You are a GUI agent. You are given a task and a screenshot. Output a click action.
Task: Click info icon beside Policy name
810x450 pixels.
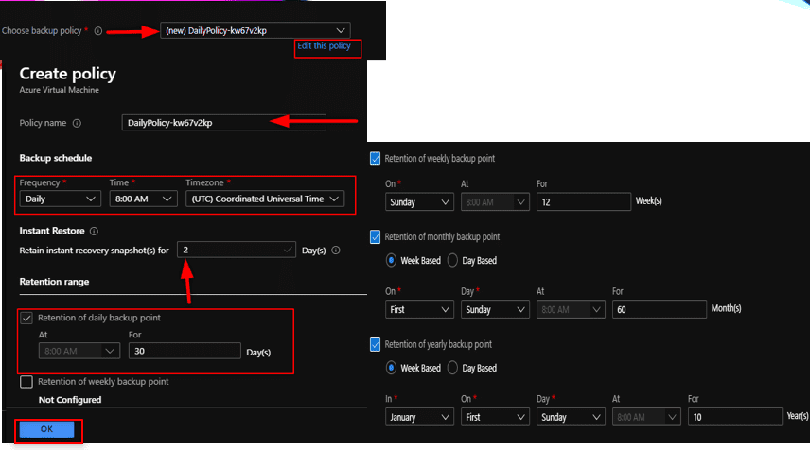tap(77, 123)
